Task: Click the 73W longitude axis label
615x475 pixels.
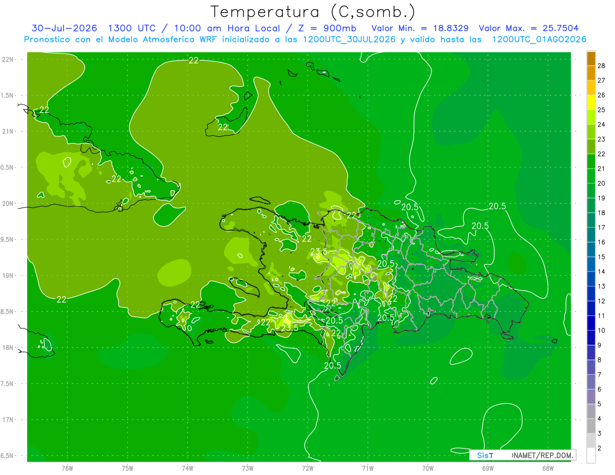Action: tap(248, 468)
